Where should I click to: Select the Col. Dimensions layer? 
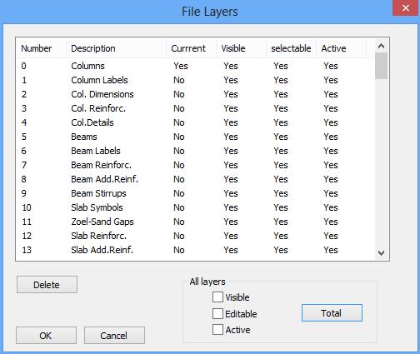pyautogui.click(x=196, y=94)
